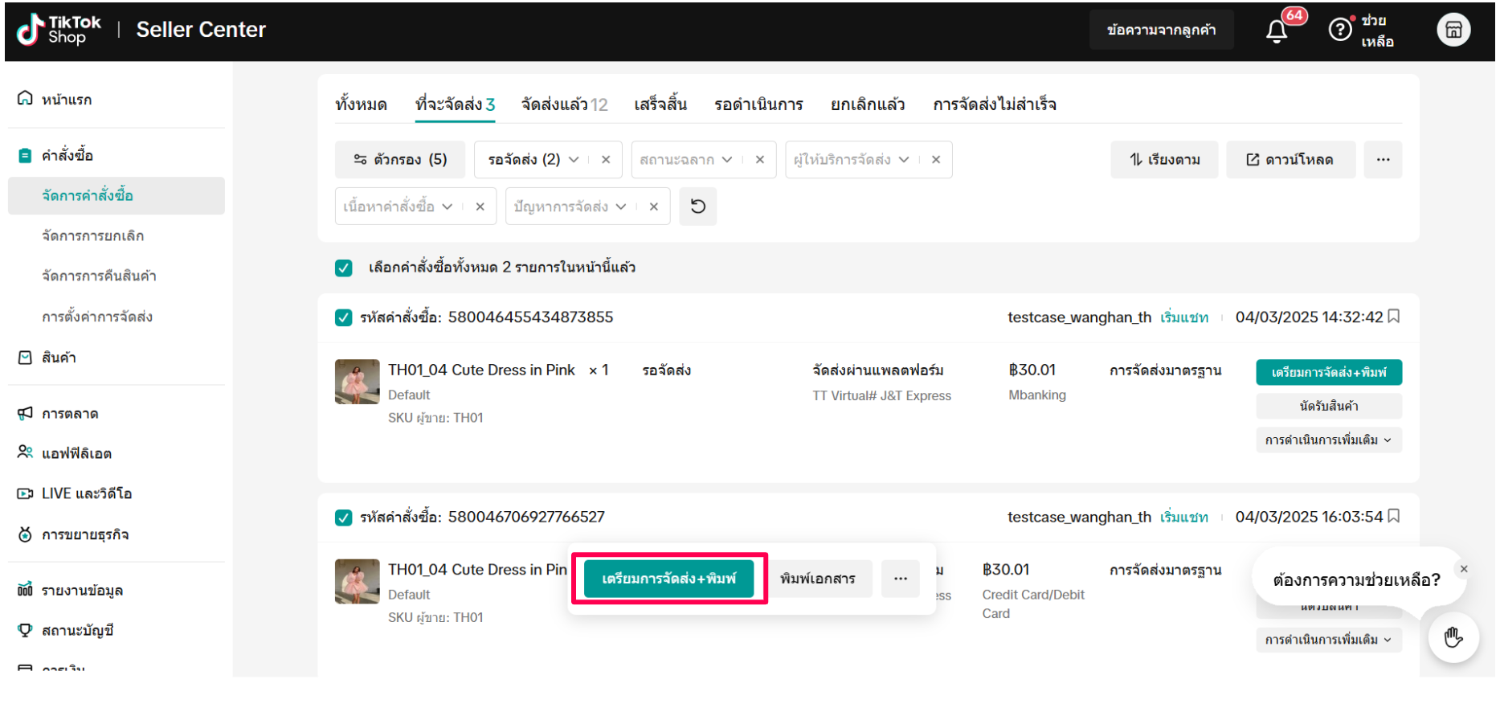Image resolution: width=1500 pixels, height=712 pixels.
Task: Bookmark the order dated 04/03/2025 14:32:42
Action: point(1394,317)
